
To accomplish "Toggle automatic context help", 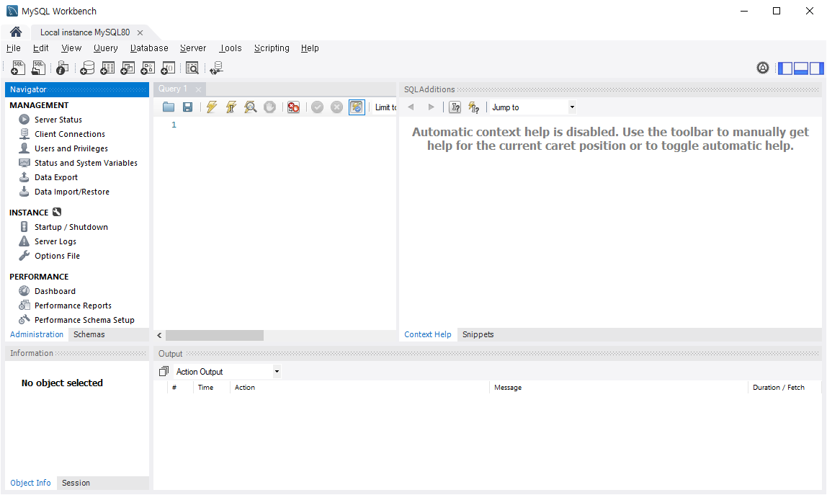I will pyautogui.click(x=473, y=107).
